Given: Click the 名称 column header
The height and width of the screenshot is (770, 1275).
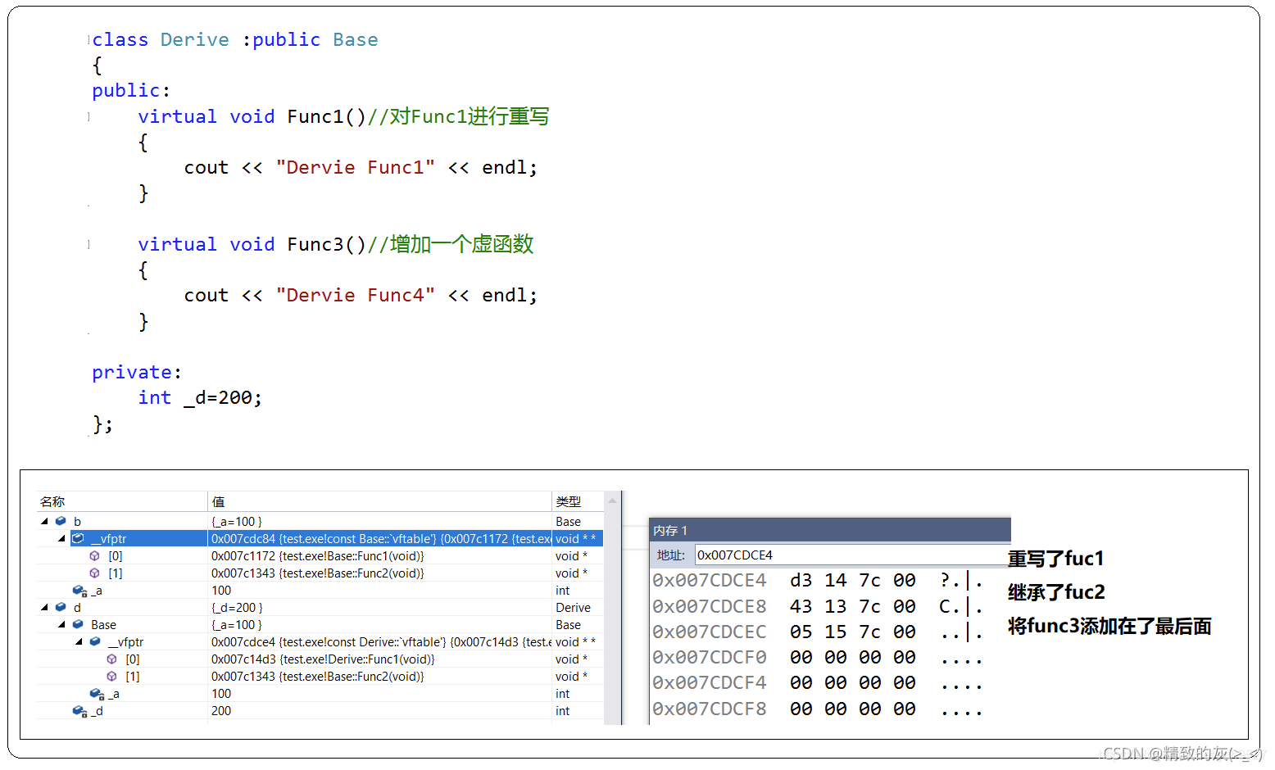Looking at the screenshot, I should 122,501.
